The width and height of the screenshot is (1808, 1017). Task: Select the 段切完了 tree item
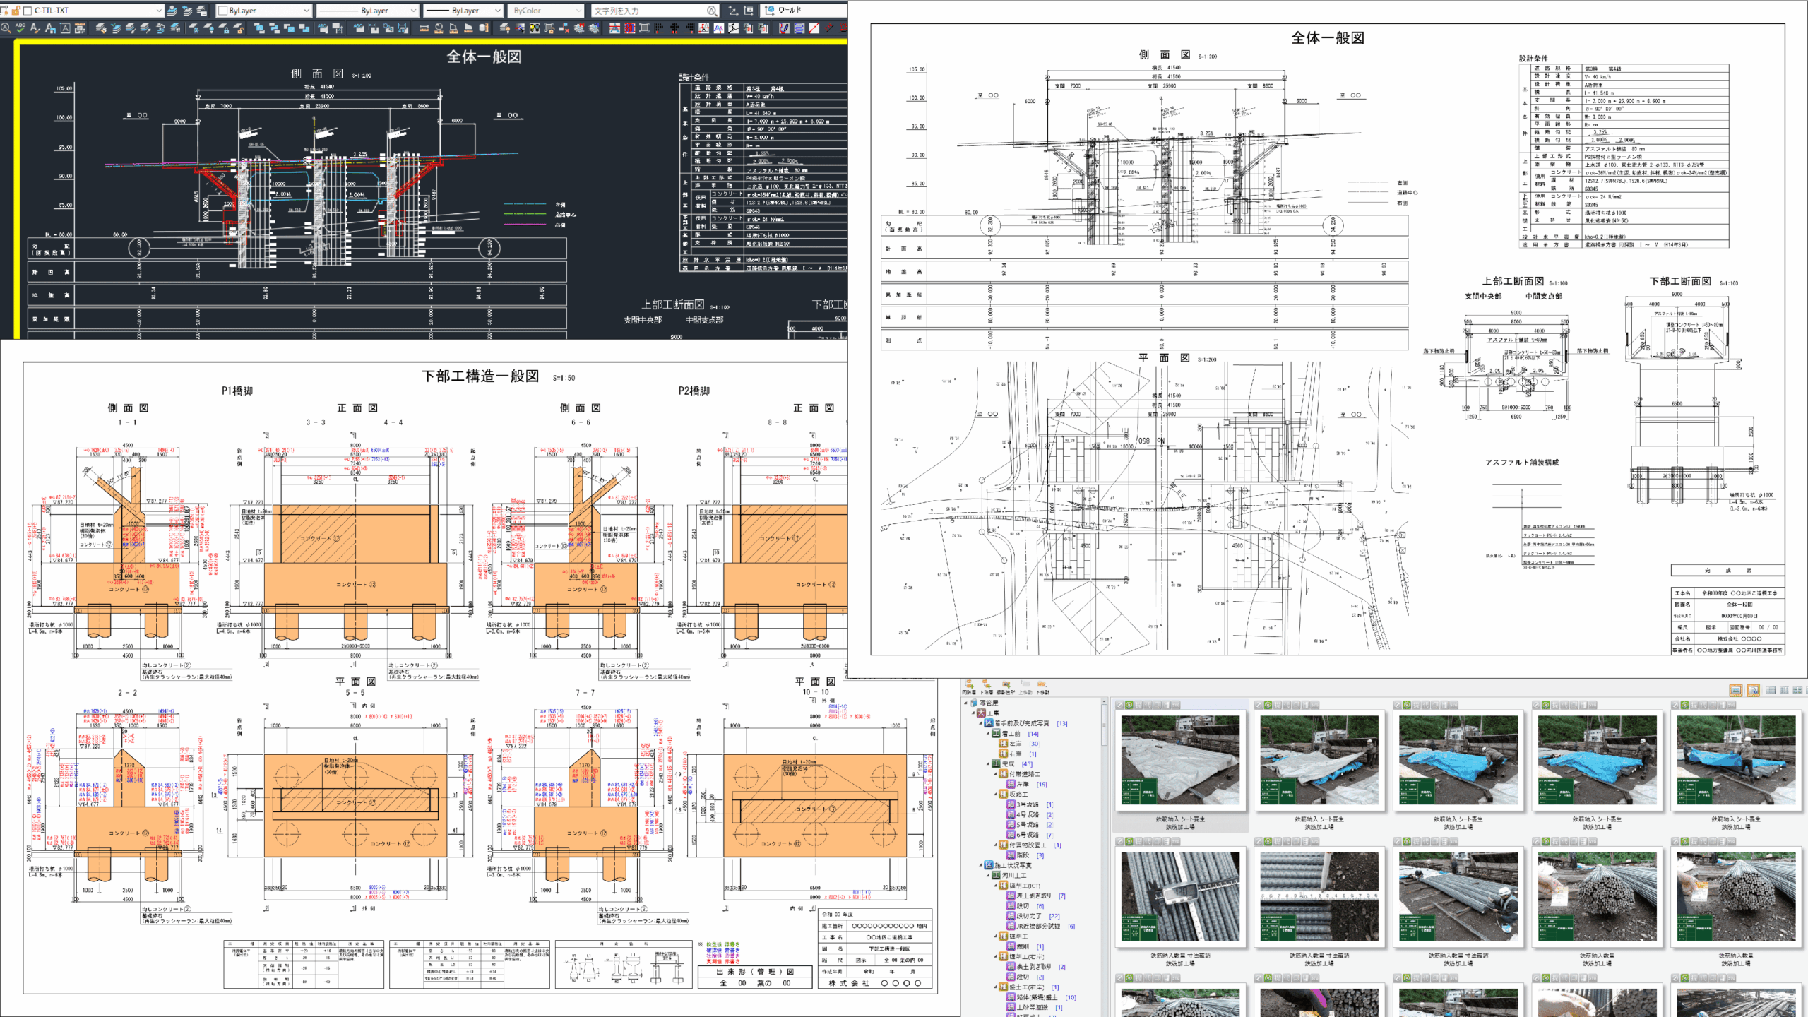pos(1028,916)
